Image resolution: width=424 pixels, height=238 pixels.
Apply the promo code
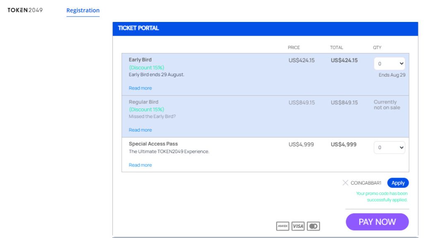coord(398,183)
